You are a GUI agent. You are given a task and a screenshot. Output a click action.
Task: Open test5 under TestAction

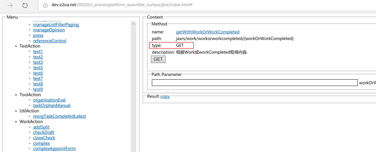(x=38, y=68)
